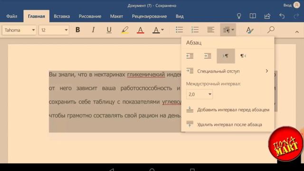
Task: Expand Специальный отступ submenu
Action: (x=228, y=71)
